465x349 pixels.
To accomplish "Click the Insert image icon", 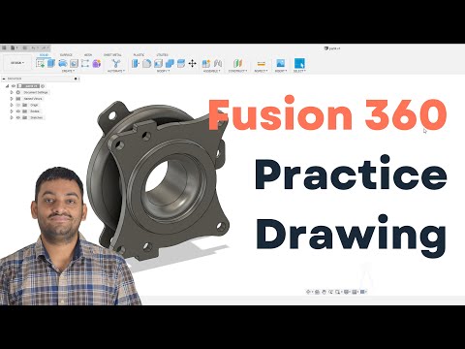I will click(x=280, y=63).
